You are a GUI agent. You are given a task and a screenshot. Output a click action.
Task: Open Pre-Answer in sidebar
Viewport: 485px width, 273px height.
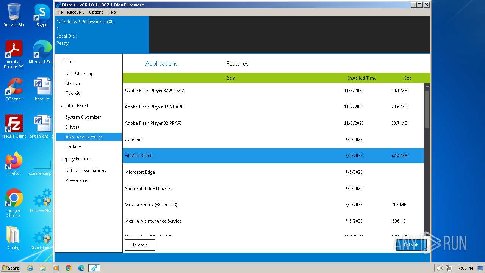77,180
